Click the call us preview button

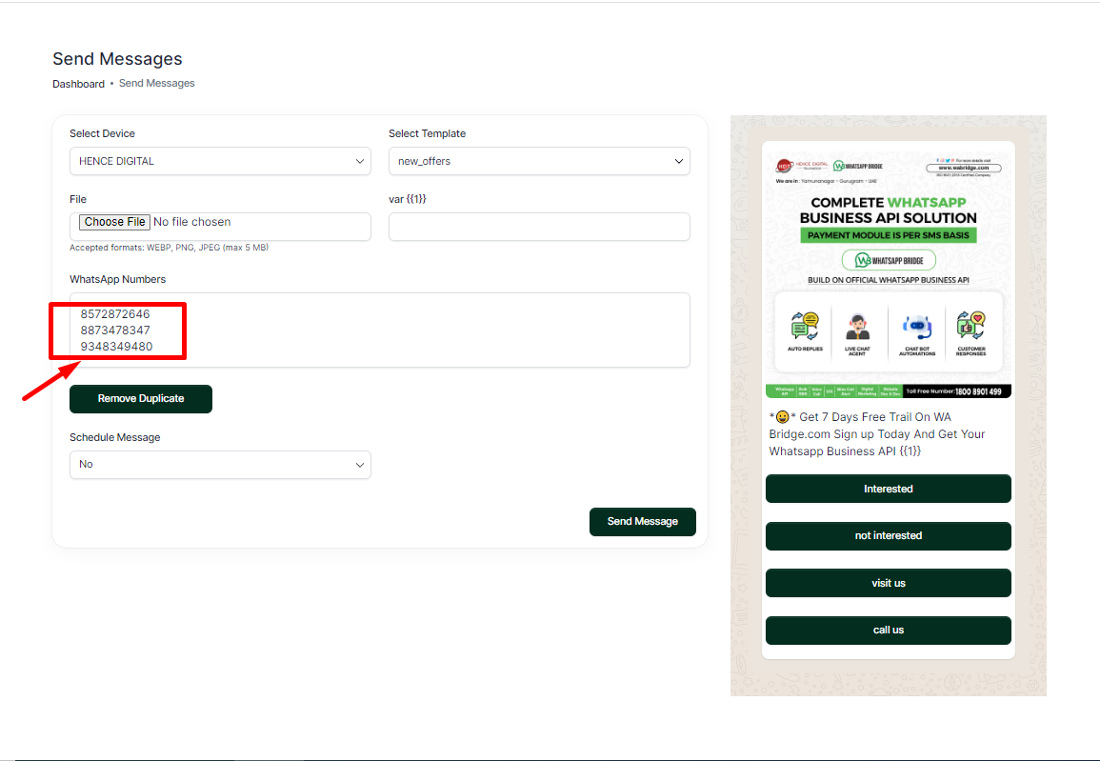click(x=889, y=630)
